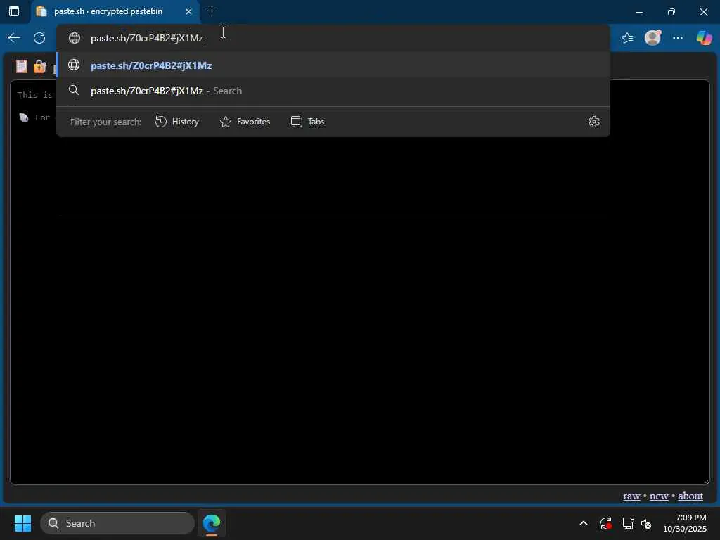Reload the page with the refresh icon
Image resolution: width=720 pixels, height=540 pixels.
[39, 38]
